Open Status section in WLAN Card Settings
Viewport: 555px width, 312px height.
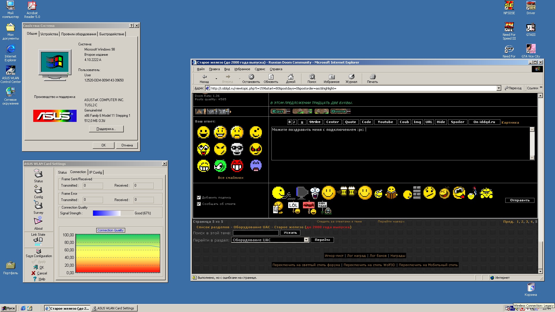pyautogui.click(x=38, y=176)
